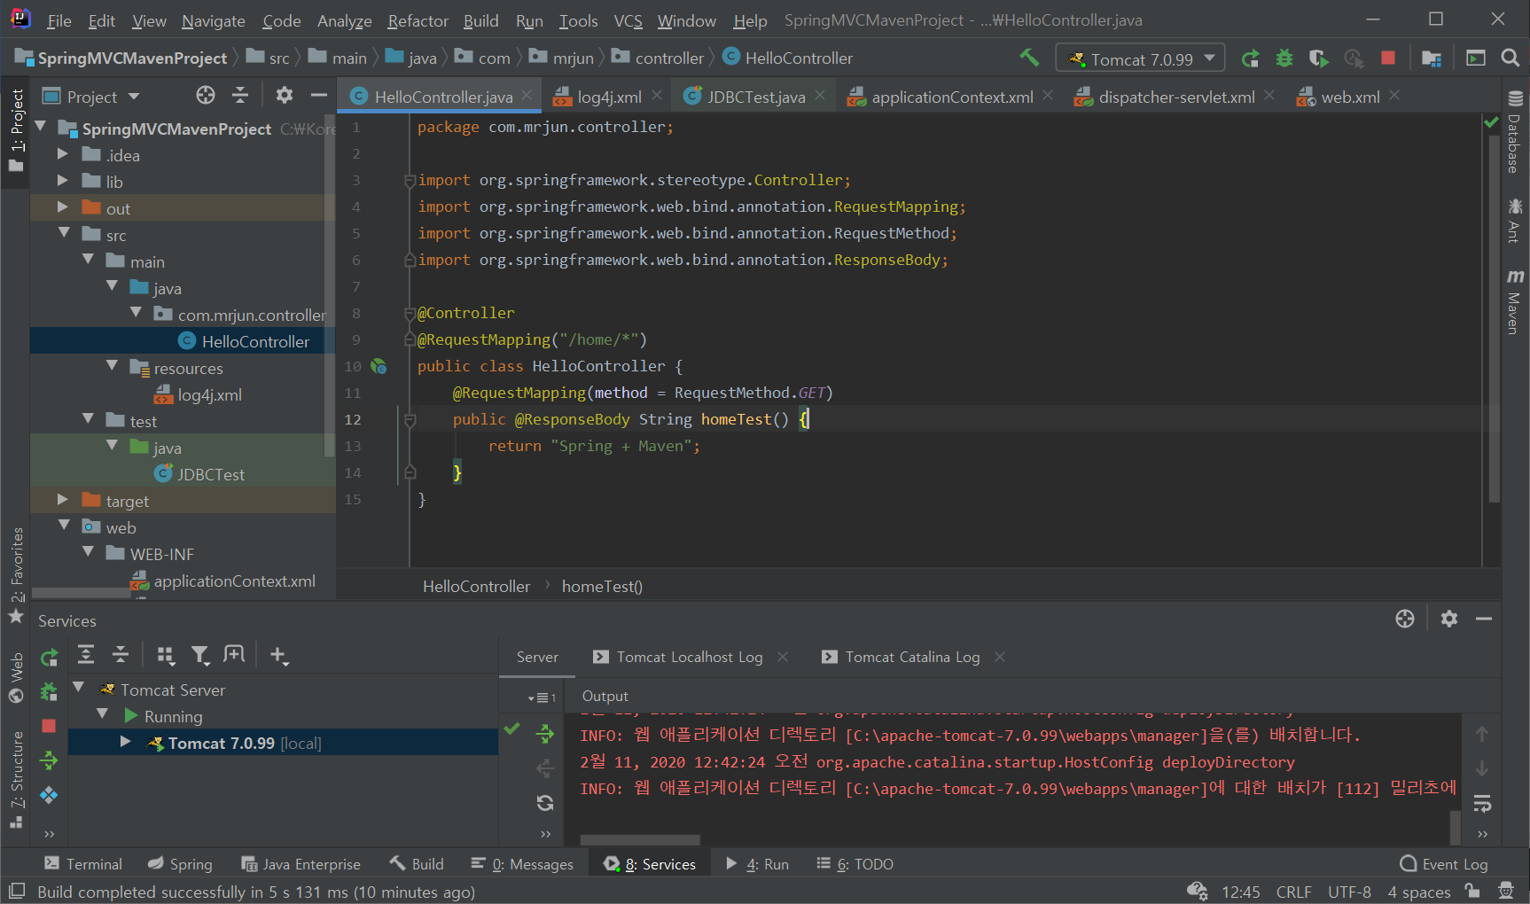This screenshot has width=1530, height=904.
Task: Expand the .idea folder
Action: pyautogui.click(x=63, y=154)
